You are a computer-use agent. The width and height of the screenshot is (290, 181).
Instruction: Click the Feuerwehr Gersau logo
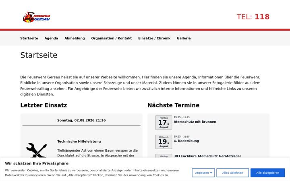coord(36,17)
